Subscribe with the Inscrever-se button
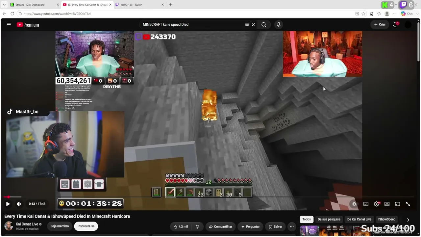 (86, 226)
